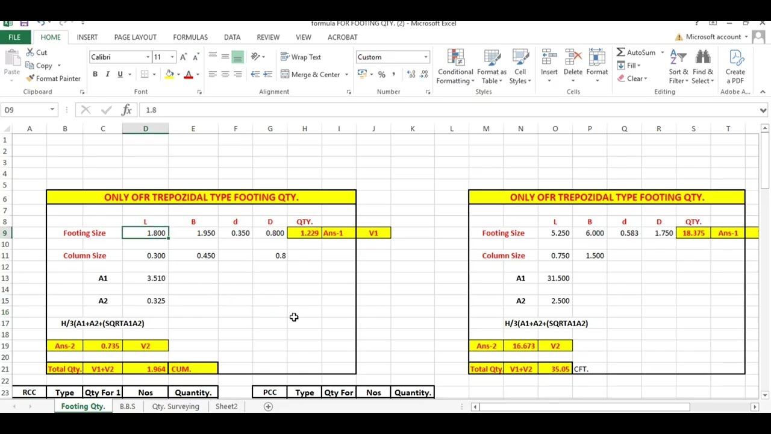Decrease the cell indent
This screenshot has height=434, width=771.
click(255, 74)
